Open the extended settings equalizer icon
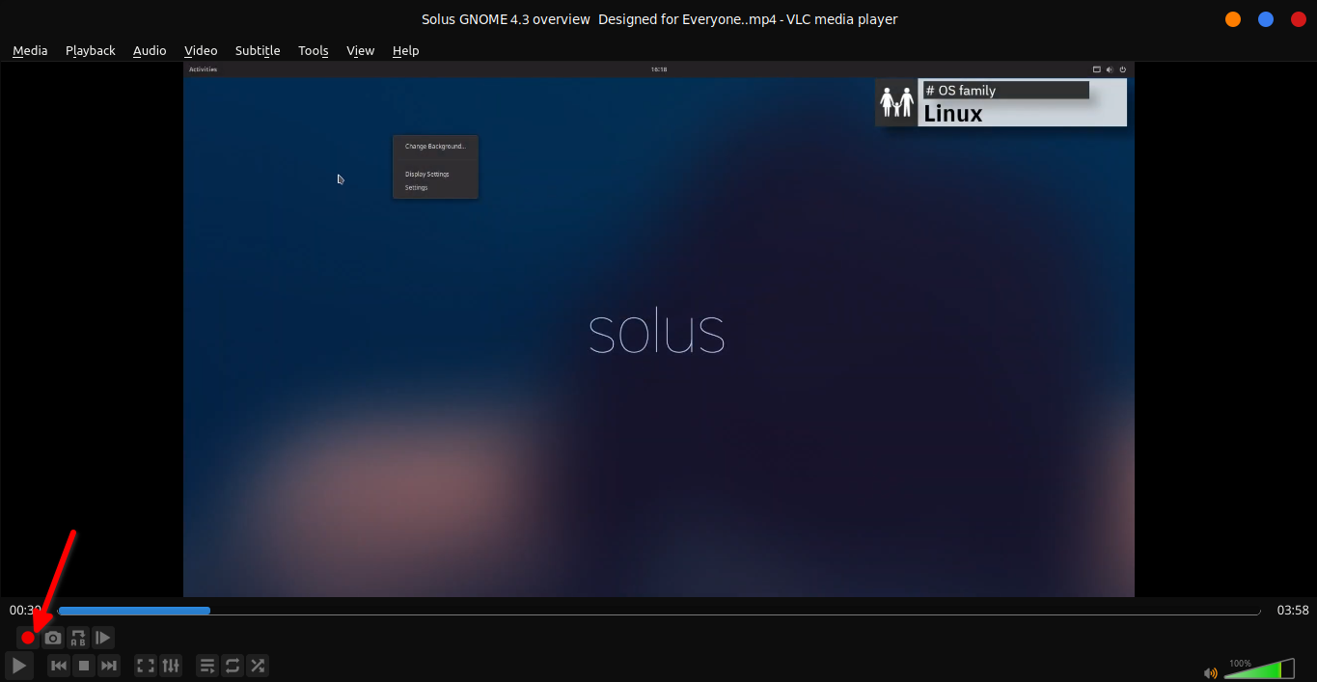The height and width of the screenshot is (682, 1317). [171, 666]
